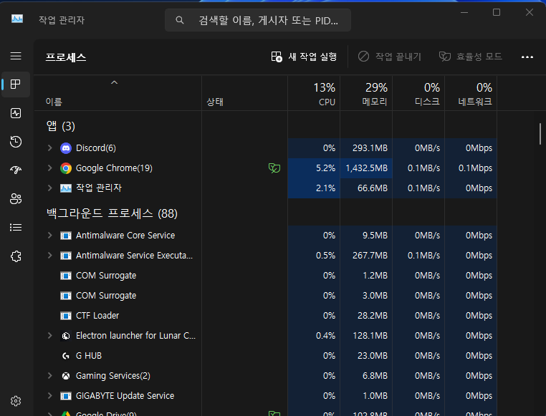Open the App history icon in sidebar

pyautogui.click(x=16, y=142)
